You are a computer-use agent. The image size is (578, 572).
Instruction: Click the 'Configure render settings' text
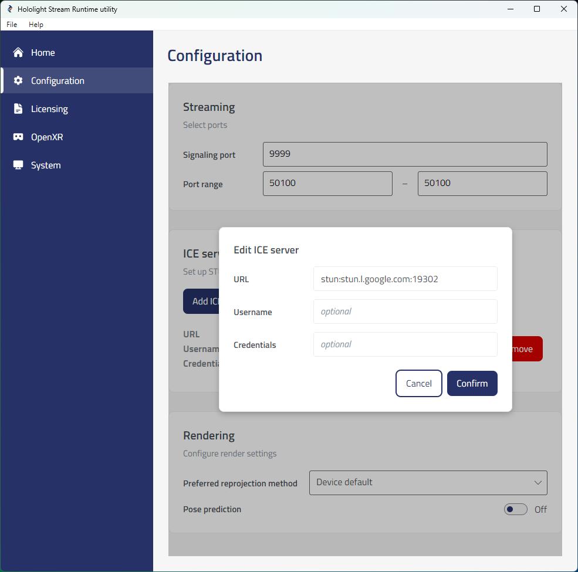(x=229, y=453)
